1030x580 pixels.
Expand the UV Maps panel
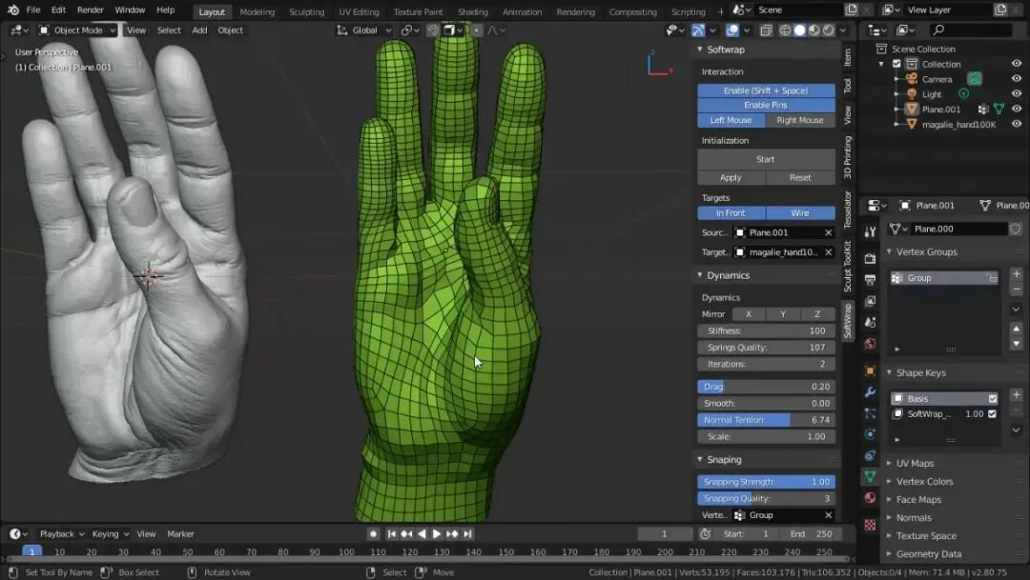point(915,463)
